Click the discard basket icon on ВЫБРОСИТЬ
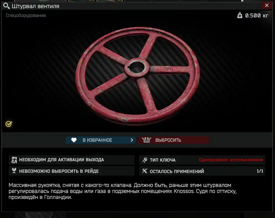The width and height of the screenshot is (275, 218). 147,140
